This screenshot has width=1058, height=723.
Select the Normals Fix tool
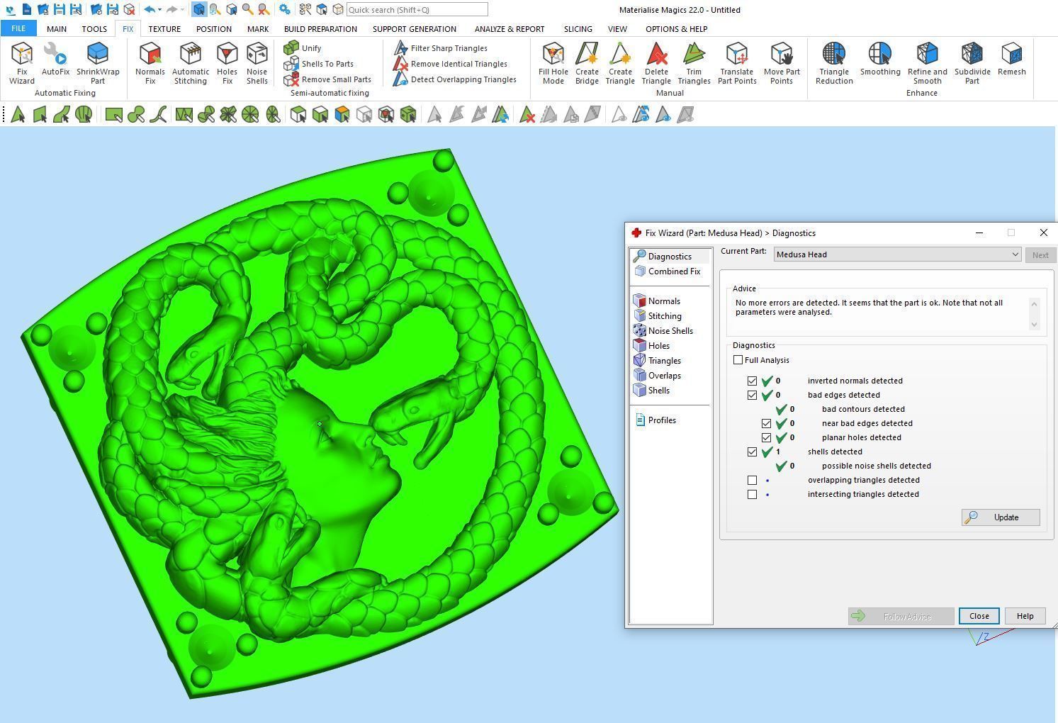150,64
